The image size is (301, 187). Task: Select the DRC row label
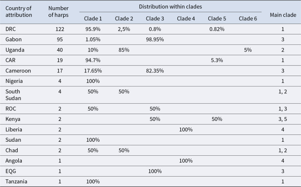10,29
